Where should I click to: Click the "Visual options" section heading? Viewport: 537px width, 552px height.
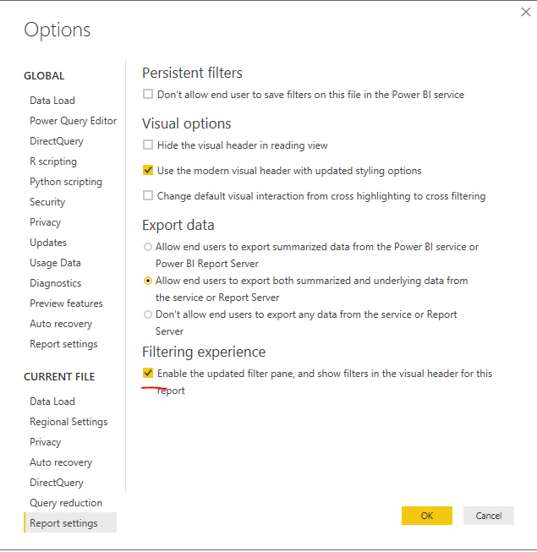coord(187,123)
